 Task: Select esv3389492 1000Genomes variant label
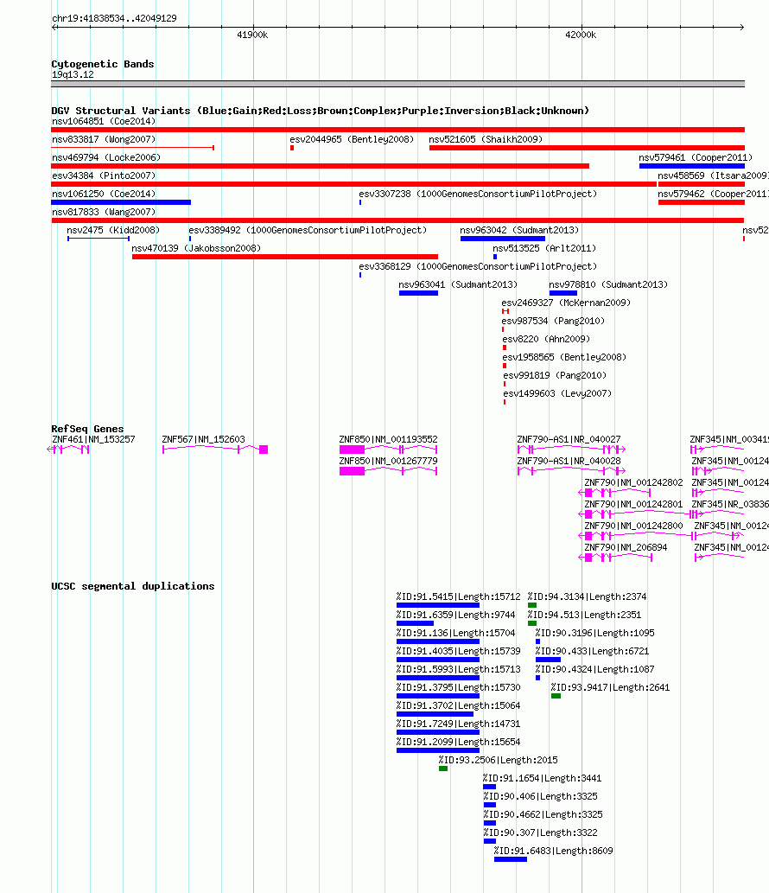[x=308, y=231]
